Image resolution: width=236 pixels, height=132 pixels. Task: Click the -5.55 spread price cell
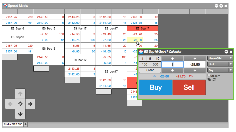click(104, 57)
